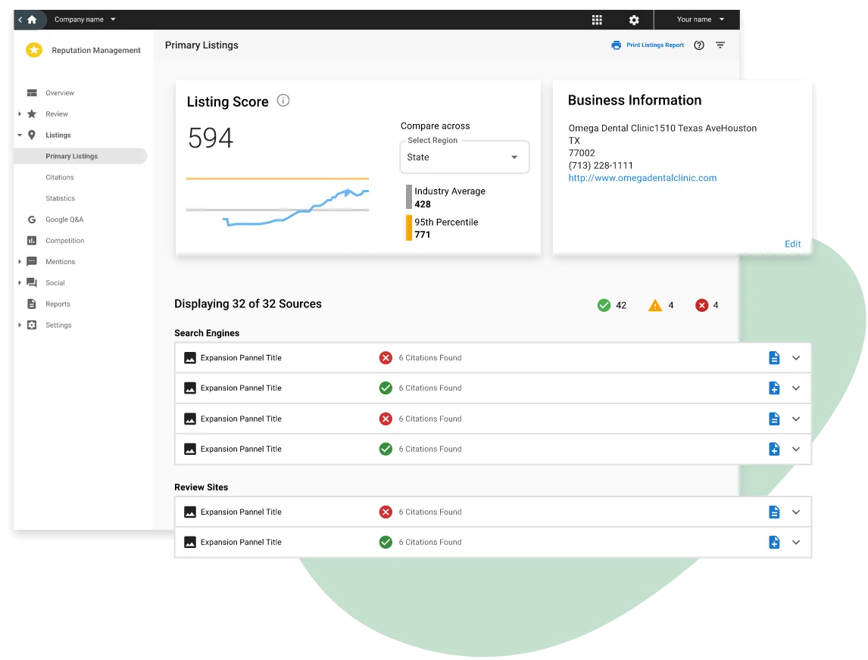This screenshot has height=660, width=868.
Task: Click the Listing Score info icon
Action: click(283, 100)
